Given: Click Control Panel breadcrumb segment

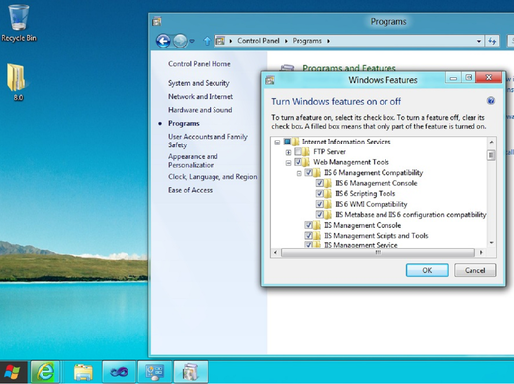Looking at the screenshot, I should coord(258,41).
